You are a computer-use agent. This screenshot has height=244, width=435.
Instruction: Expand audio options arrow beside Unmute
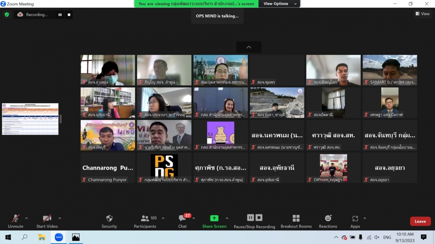coord(26,218)
